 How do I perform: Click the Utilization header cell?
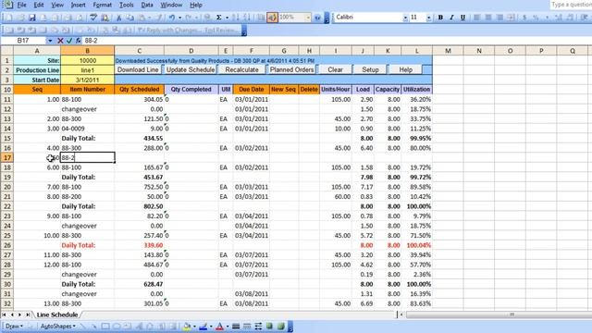(417, 90)
